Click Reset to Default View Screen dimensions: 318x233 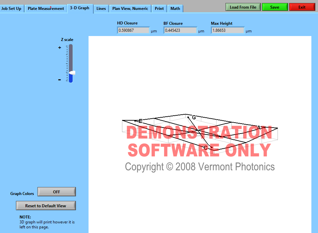46,206
